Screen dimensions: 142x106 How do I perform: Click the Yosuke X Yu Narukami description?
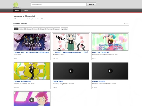(x=24, y=84)
